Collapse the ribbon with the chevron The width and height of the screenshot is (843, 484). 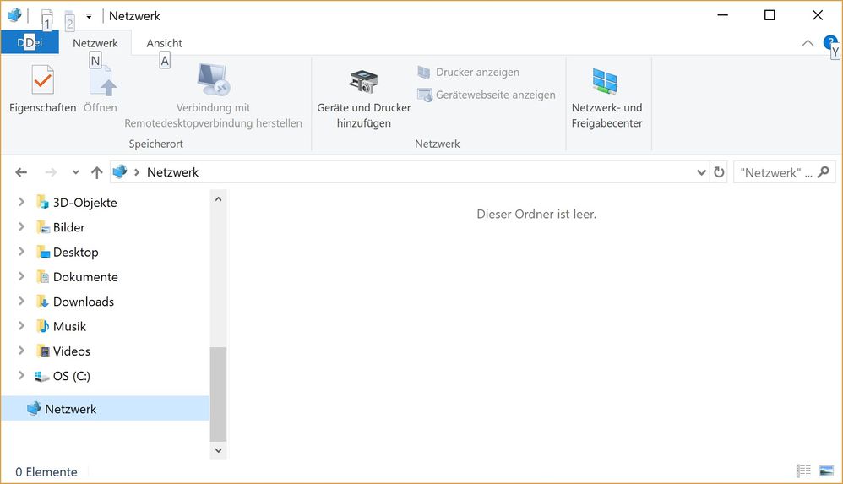(808, 43)
